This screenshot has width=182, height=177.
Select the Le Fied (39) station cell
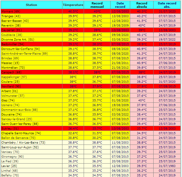32,161
